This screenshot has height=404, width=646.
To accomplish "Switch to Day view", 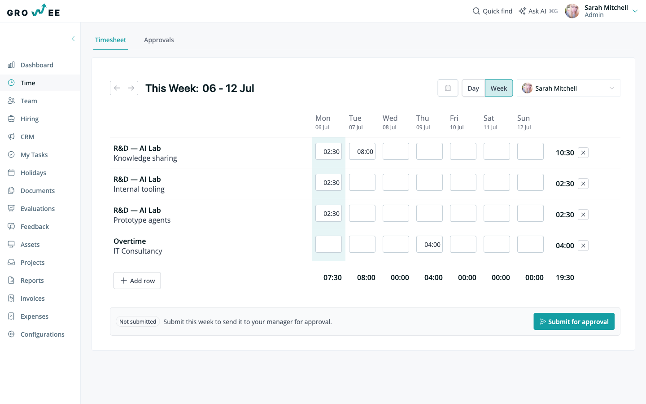I will pyautogui.click(x=473, y=88).
